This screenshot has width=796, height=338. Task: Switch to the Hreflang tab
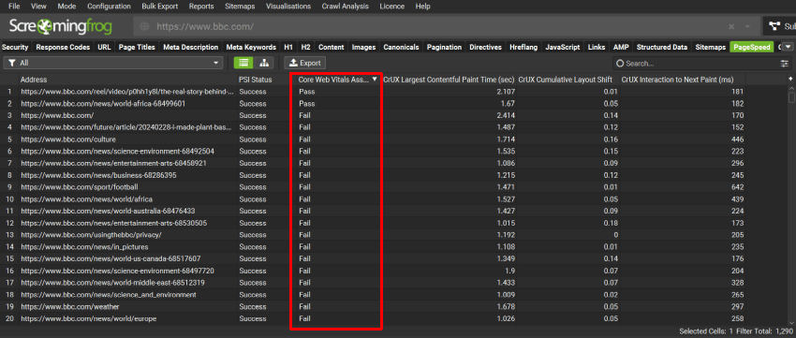(523, 47)
